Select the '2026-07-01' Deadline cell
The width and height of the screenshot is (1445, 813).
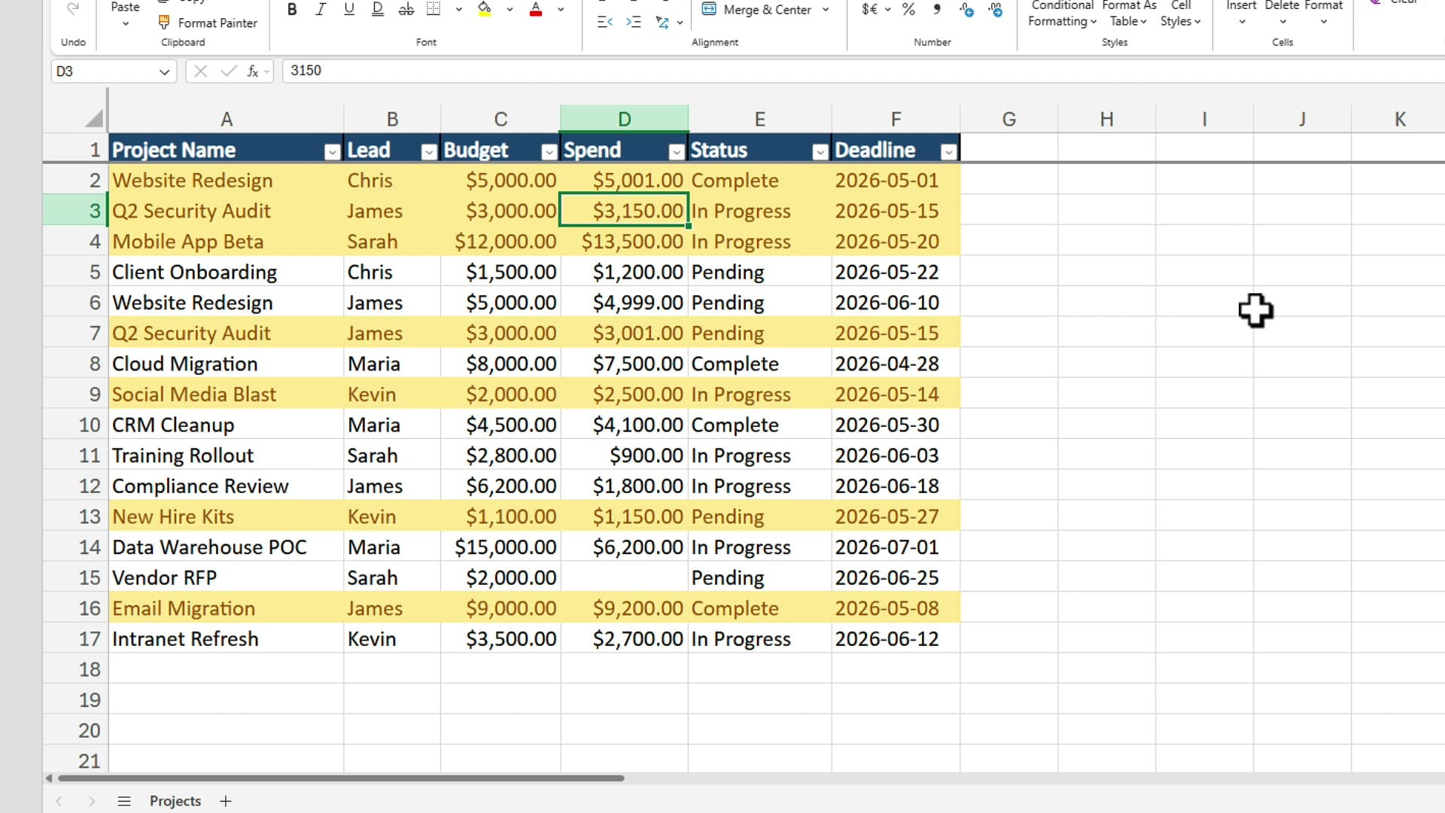[896, 547]
